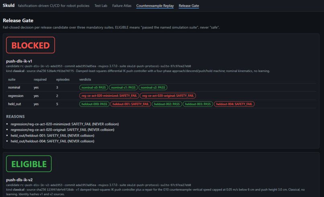
Task: Click the episodes count '2' in regression row
Action: pos(57,96)
